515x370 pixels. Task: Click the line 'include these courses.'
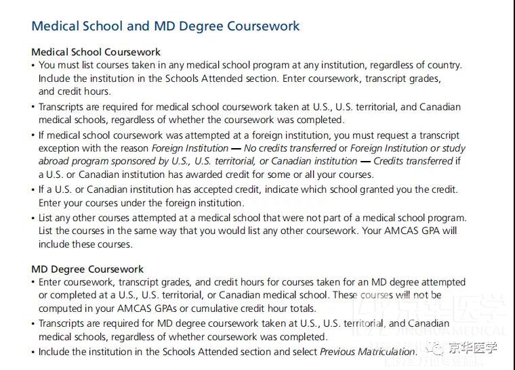[85, 244]
